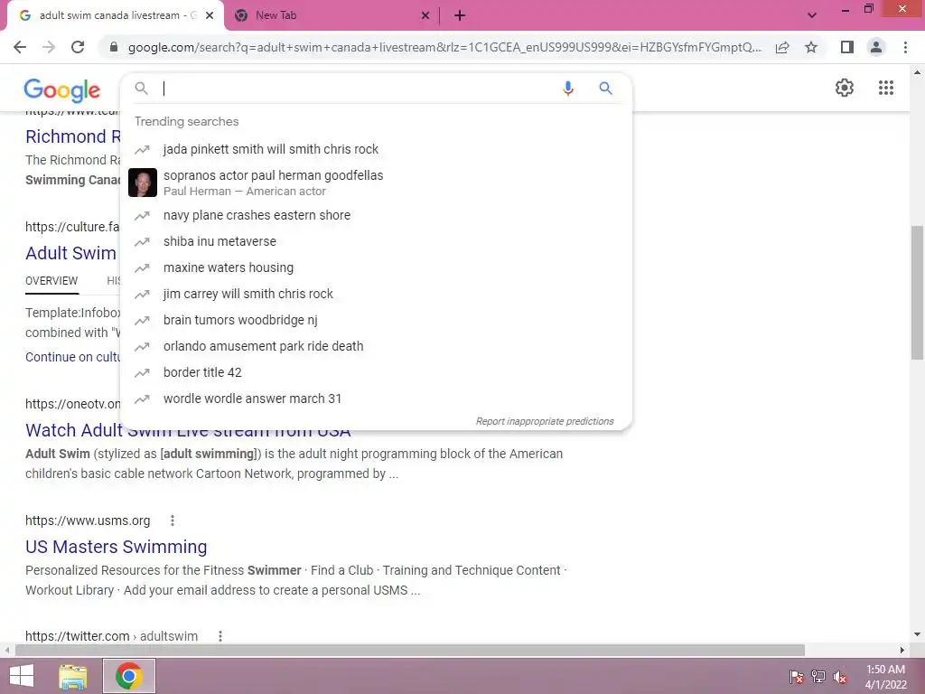Viewport: 925px width, 694px height.
Task: Open a new browser tab
Action: tap(460, 16)
